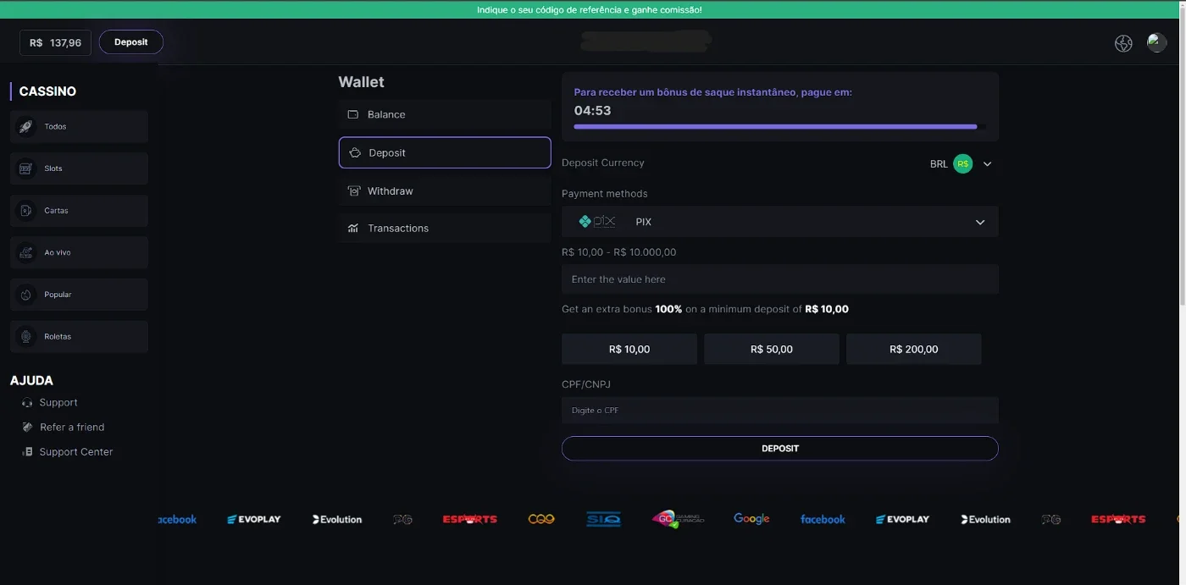Click the PIX logo icon

(x=597, y=222)
